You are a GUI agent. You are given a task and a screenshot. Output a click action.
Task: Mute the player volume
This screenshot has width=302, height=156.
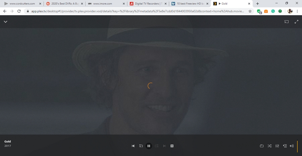pos(292,146)
